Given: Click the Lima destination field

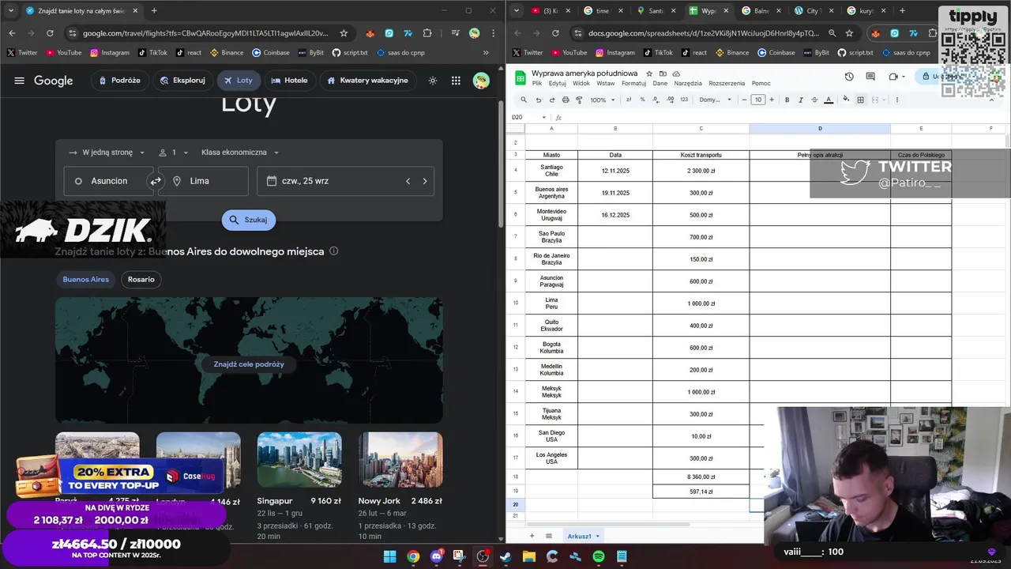Looking at the screenshot, I should pyautogui.click(x=204, y=181).
